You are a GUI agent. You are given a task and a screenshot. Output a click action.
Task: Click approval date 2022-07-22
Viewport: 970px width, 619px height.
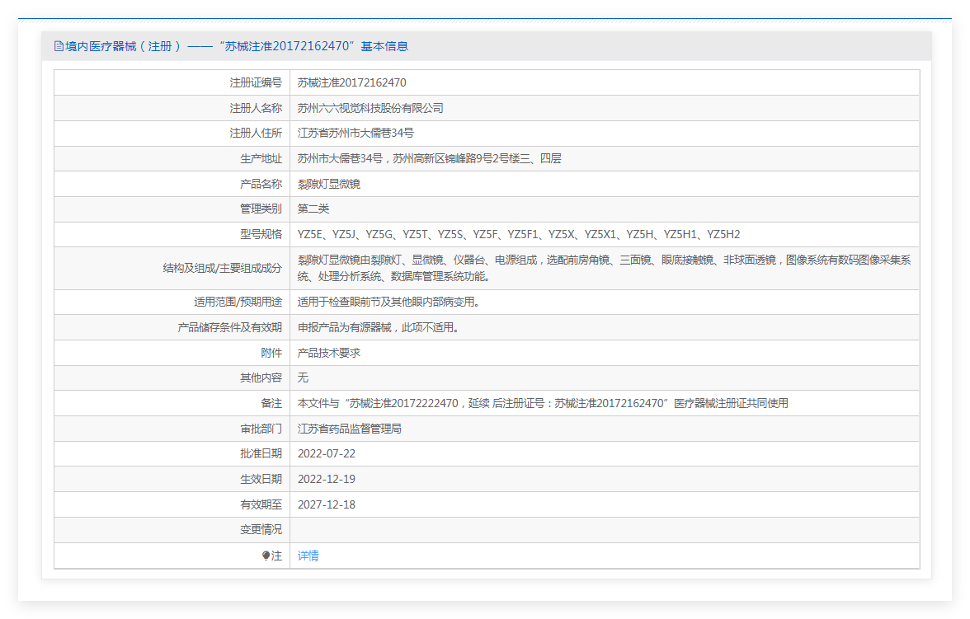[x=326, y=453]
